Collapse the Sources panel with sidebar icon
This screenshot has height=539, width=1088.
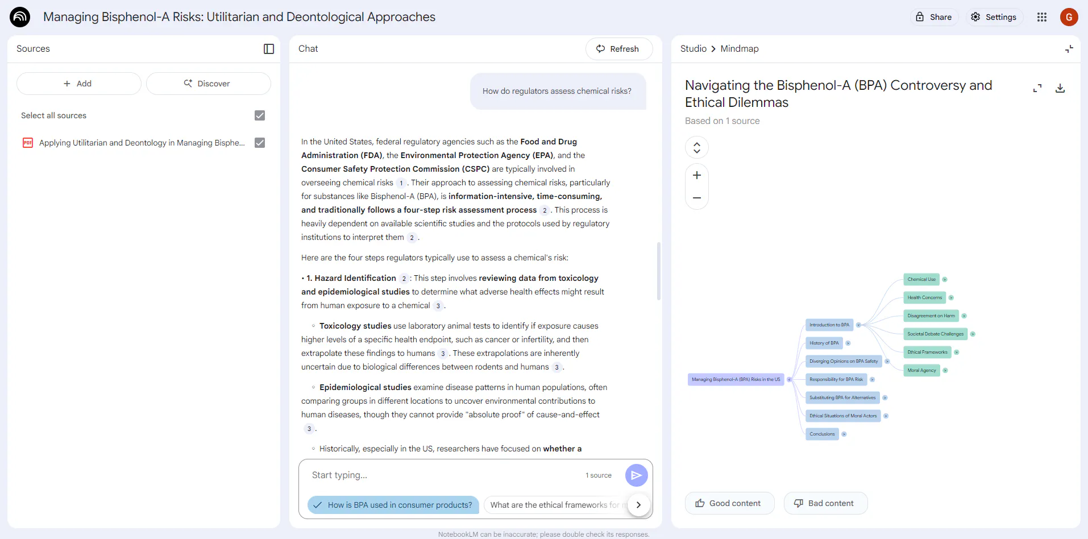(269, 49)
